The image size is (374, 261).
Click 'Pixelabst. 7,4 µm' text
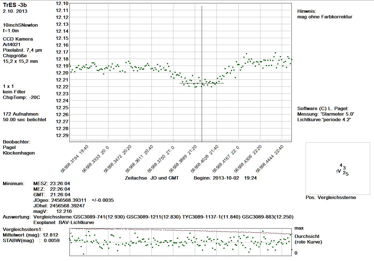23,50
